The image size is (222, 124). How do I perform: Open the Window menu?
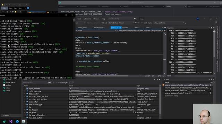coord(96,19)
